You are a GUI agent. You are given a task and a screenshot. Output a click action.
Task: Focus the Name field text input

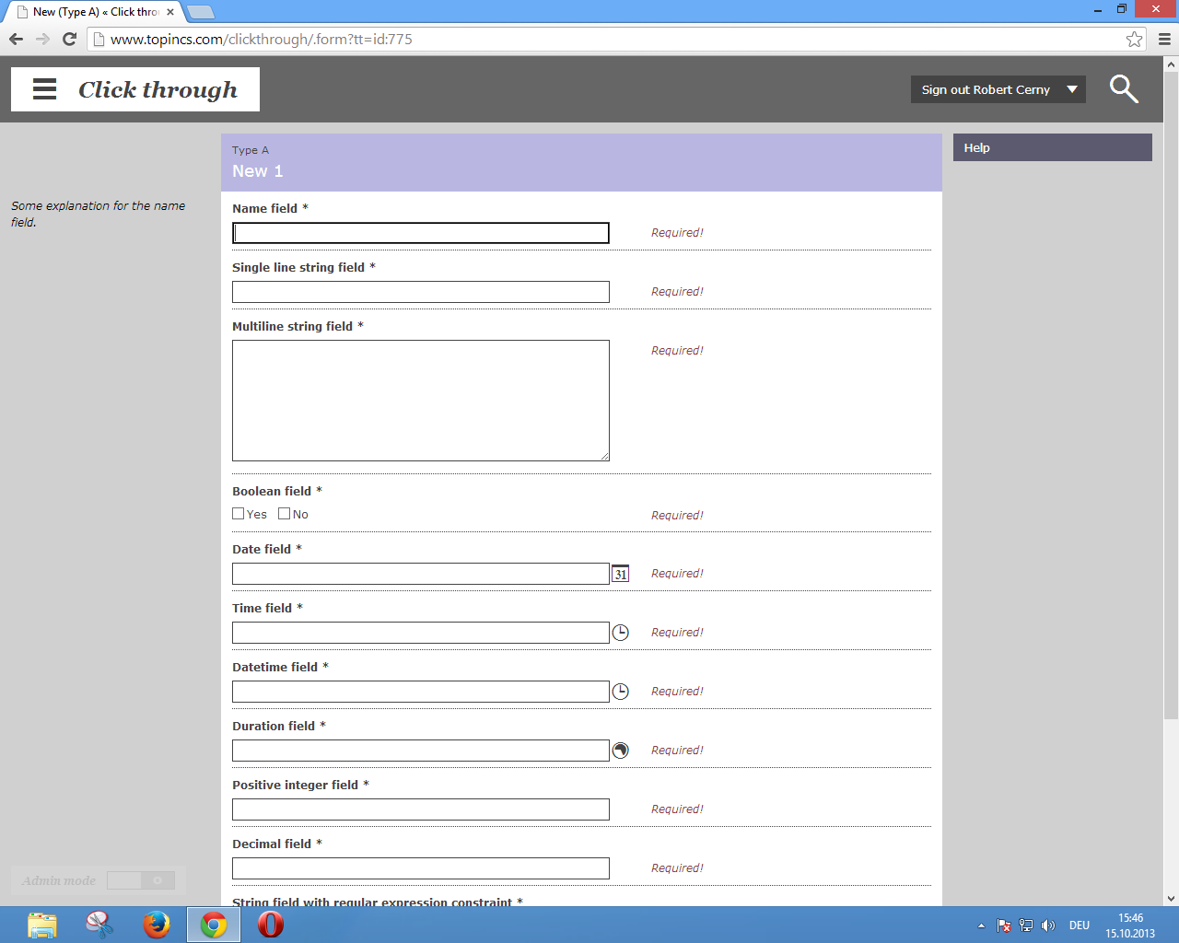tap(421, 233)
